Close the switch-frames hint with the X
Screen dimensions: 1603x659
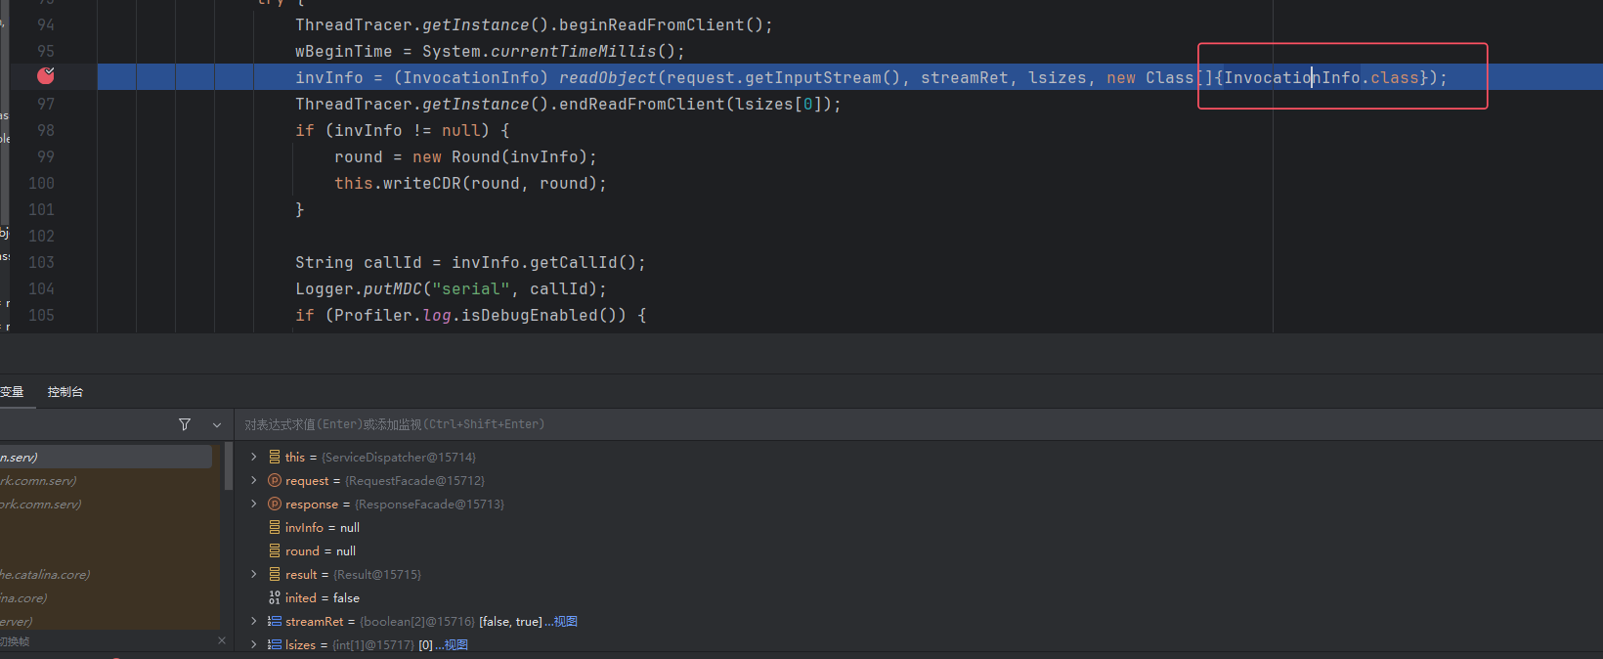(x=222, y=640)
